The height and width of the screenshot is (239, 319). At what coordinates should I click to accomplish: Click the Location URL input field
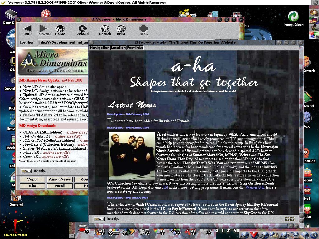coord(62,42)
